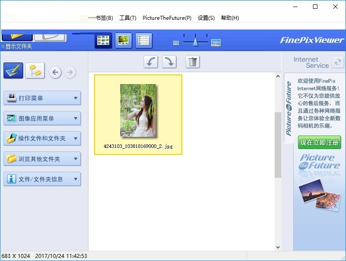Screen dimensions: 346x261
Task: Open the 工具(T) menu
Action: 128,18
